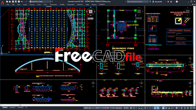Toggle 2D object snap button
Viewport: 196px width, 110px height.
[x=158, y=108]
